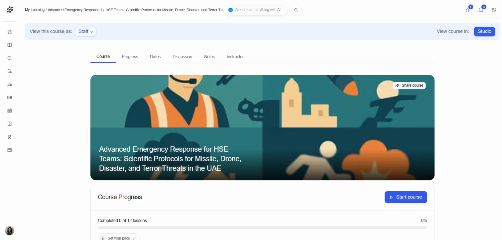Image resolution: width=502 pixels, height=240 pixels.
Task: Click the View course in label
Action: [453, 32]
